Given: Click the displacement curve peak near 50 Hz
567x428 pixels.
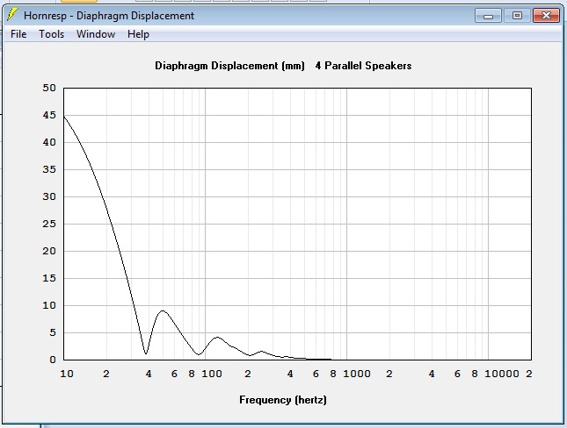Looking at the screenshot, I should (x=164, y=310).
